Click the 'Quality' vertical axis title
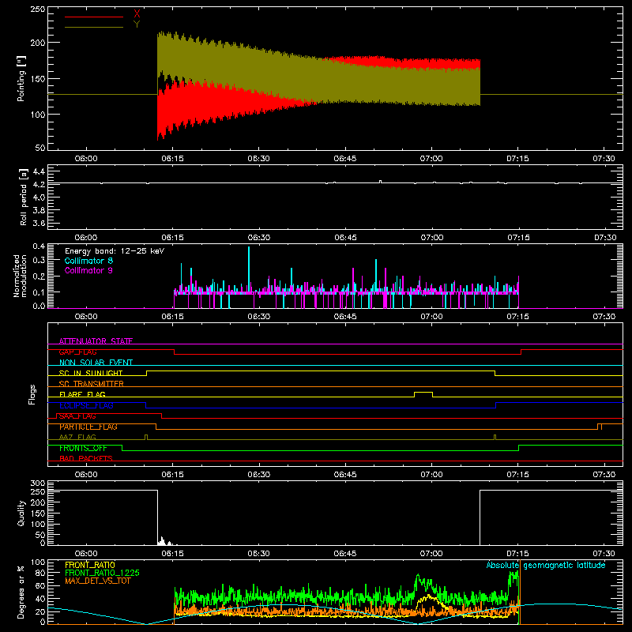This screenshot has height=632, width=632. [21, 513]
